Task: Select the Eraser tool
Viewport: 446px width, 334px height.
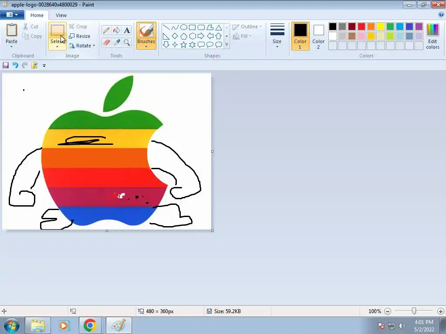Action: (106, 42)
